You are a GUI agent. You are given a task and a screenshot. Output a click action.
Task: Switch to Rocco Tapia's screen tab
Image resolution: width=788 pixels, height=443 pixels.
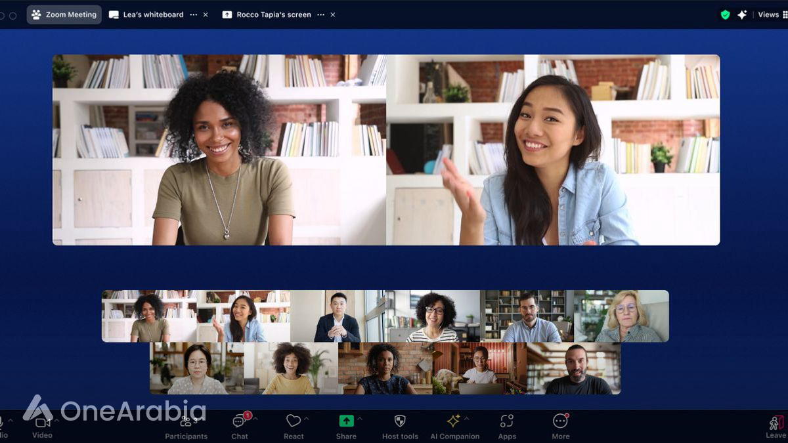click(273, 14)
